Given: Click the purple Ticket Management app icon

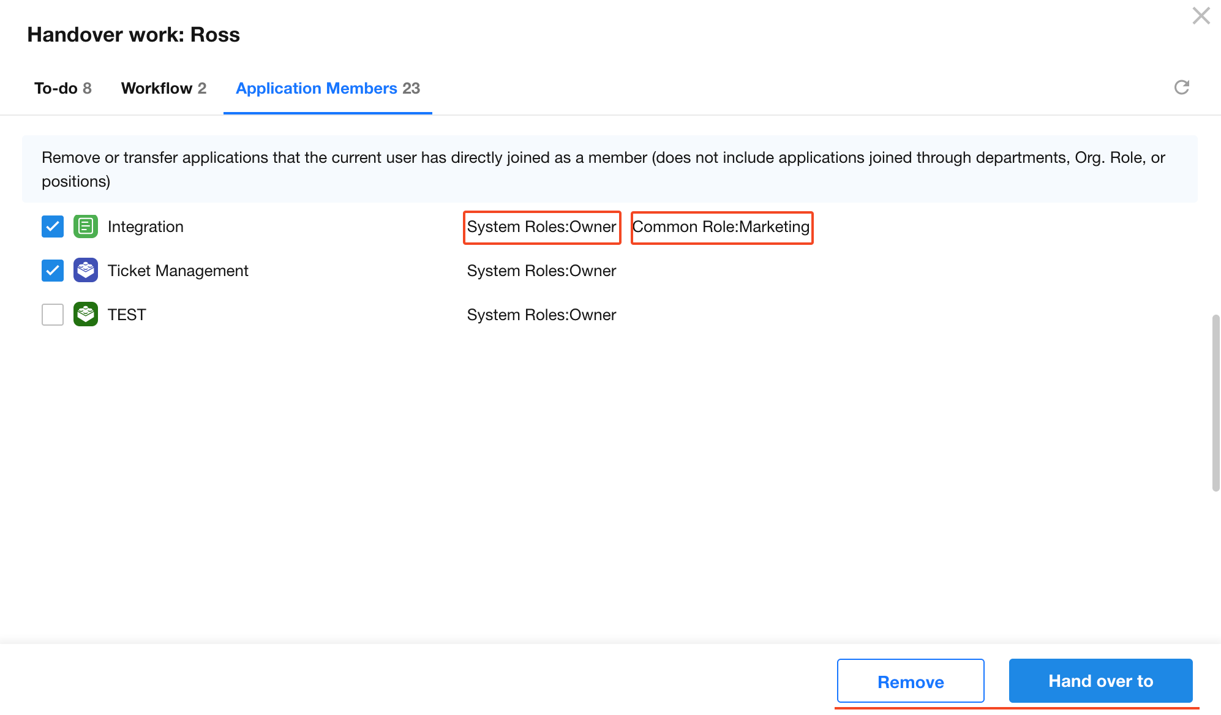Looking at the screenshot, I should [x=86, y=271].
